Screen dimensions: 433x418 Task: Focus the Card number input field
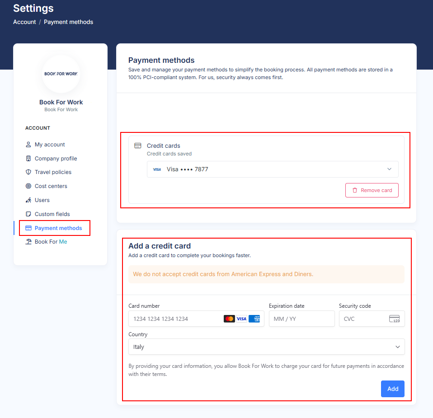[176, 319]
